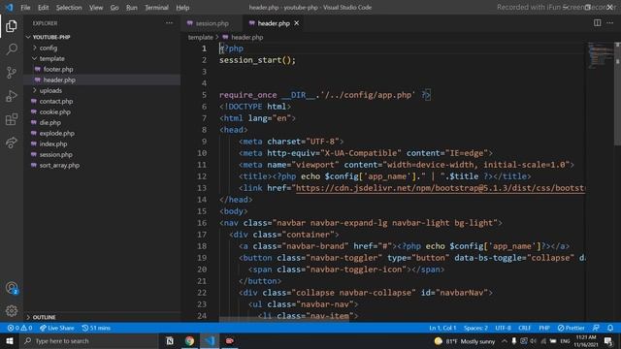Open contact.php in the explorer

pos(56,101)
